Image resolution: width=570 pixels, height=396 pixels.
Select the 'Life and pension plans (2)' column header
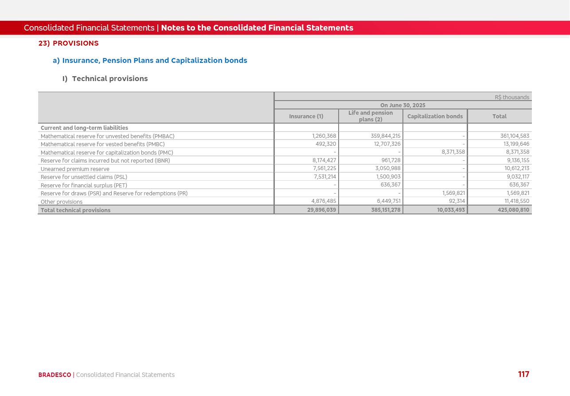370,116
